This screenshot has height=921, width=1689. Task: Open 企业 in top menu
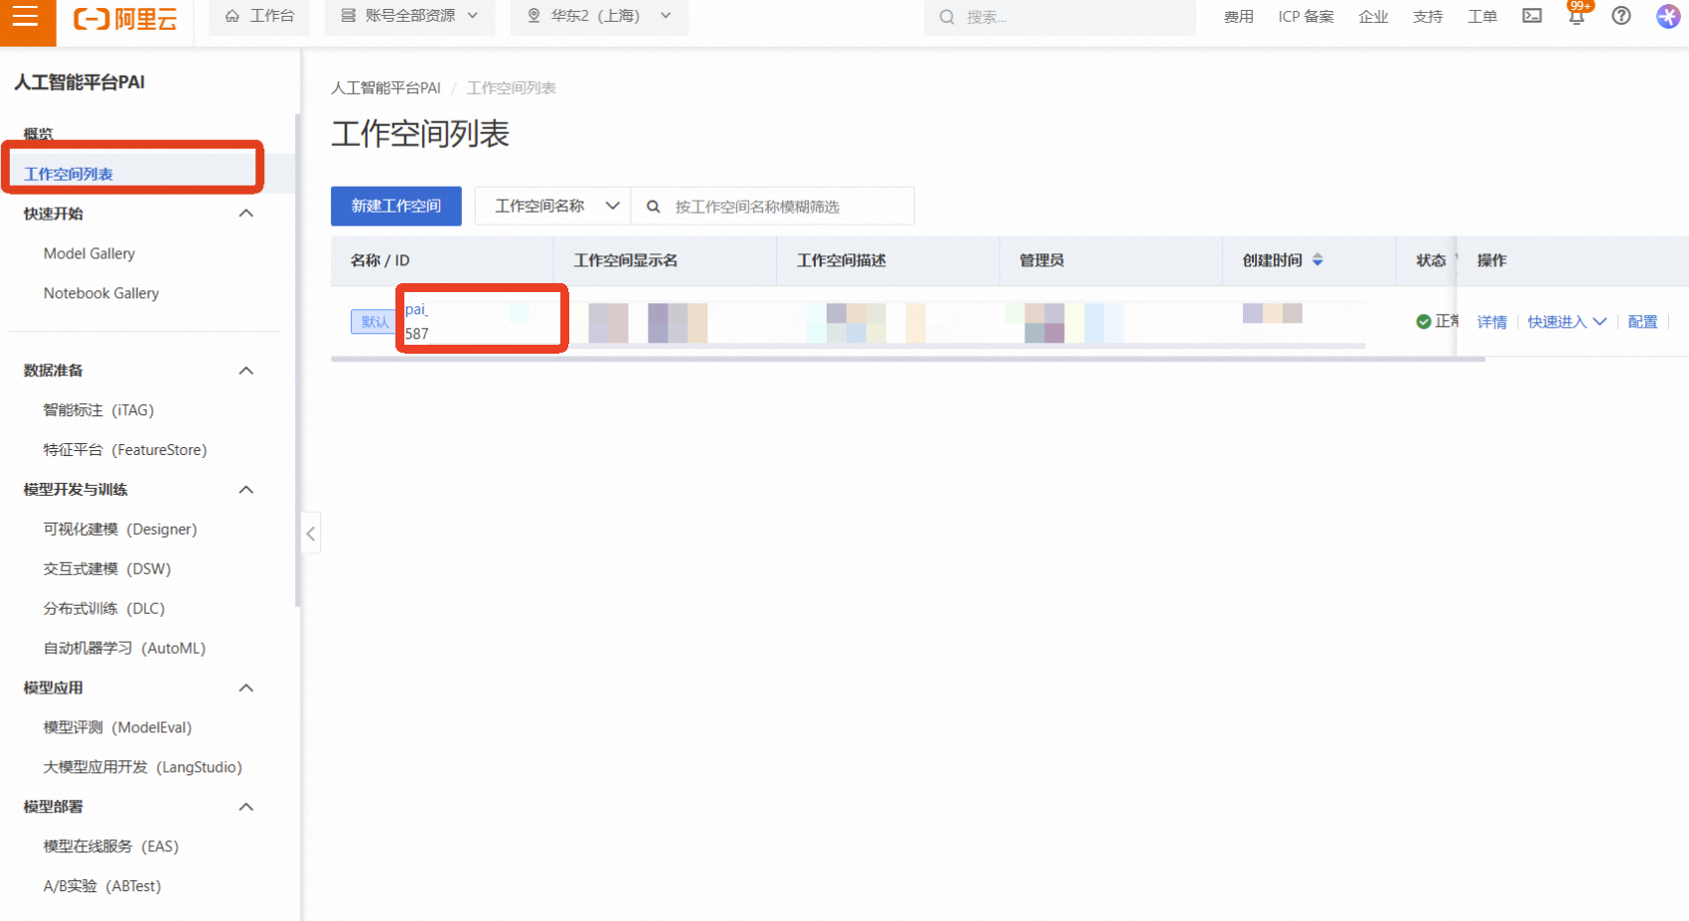coord(1373,17)
